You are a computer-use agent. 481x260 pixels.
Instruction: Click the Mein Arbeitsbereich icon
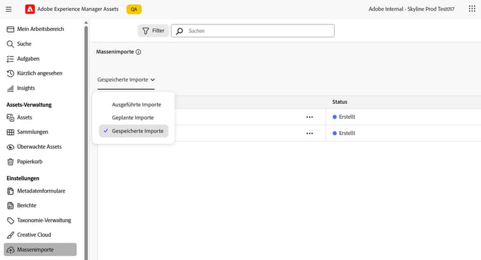point(10,29)
